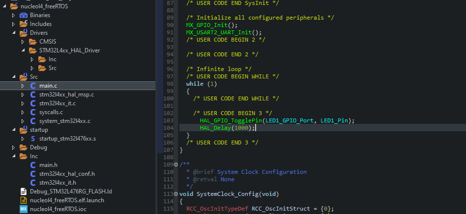Click the nucleol4_freeRTOS.ioc MX icon
The image size is (466, 214).
click(23, 209)
